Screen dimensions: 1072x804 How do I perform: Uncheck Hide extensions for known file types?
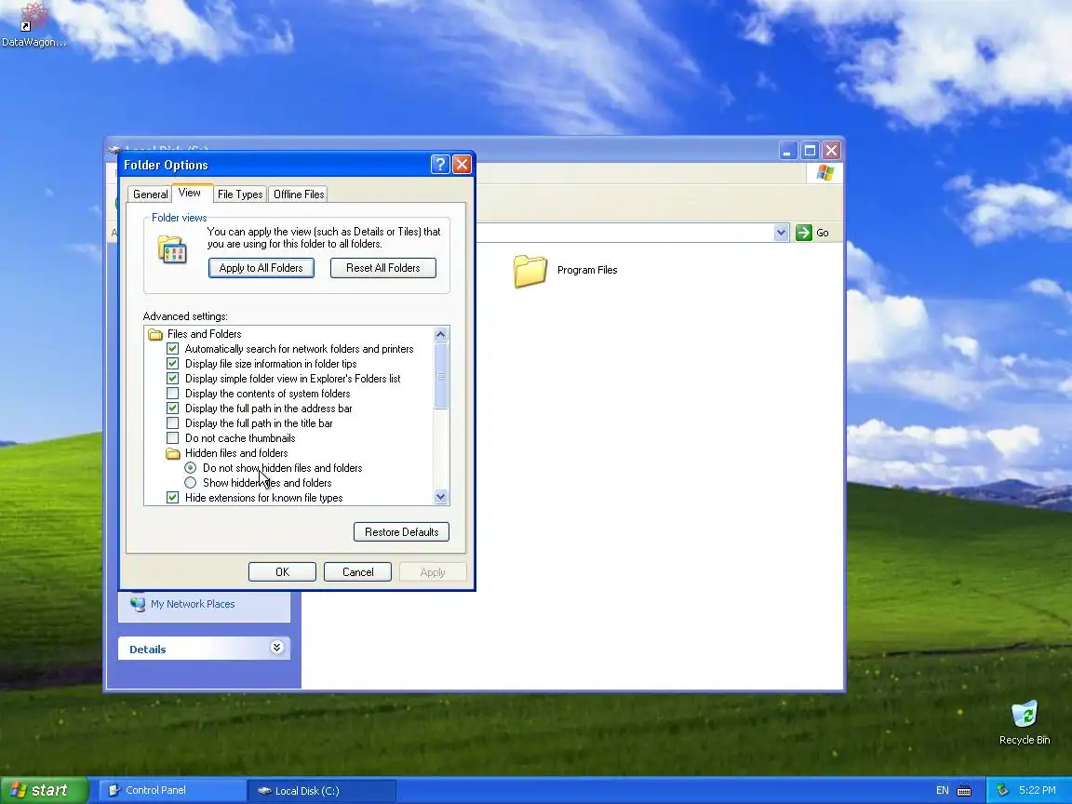(x=173, y=498)
